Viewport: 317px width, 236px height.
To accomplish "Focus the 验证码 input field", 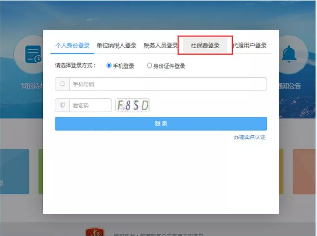I will click(90, 105).
